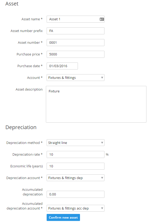Screen dimensions: 148x222
Task: Open the Account dropdown arrow
Action: (102, 78)
